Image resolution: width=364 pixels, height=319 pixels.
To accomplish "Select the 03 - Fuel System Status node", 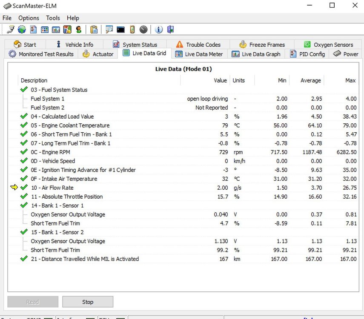I will [x=59, y=90].
